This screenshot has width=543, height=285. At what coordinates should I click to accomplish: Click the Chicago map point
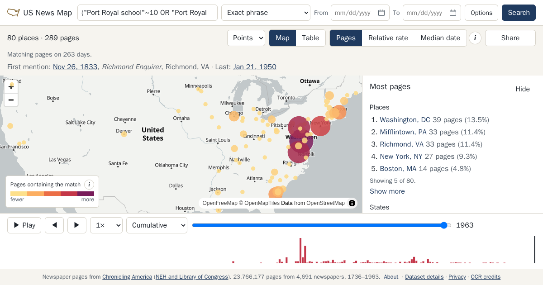(x=234, y=116)
